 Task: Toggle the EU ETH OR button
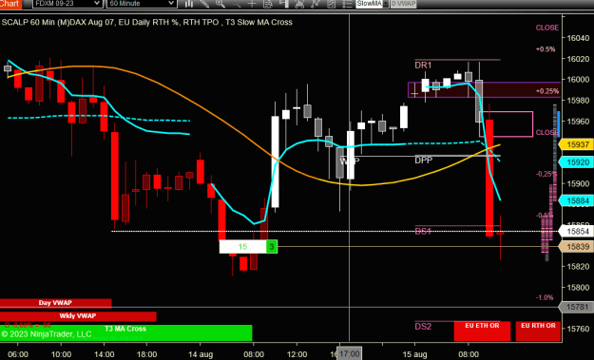[482, 331]
